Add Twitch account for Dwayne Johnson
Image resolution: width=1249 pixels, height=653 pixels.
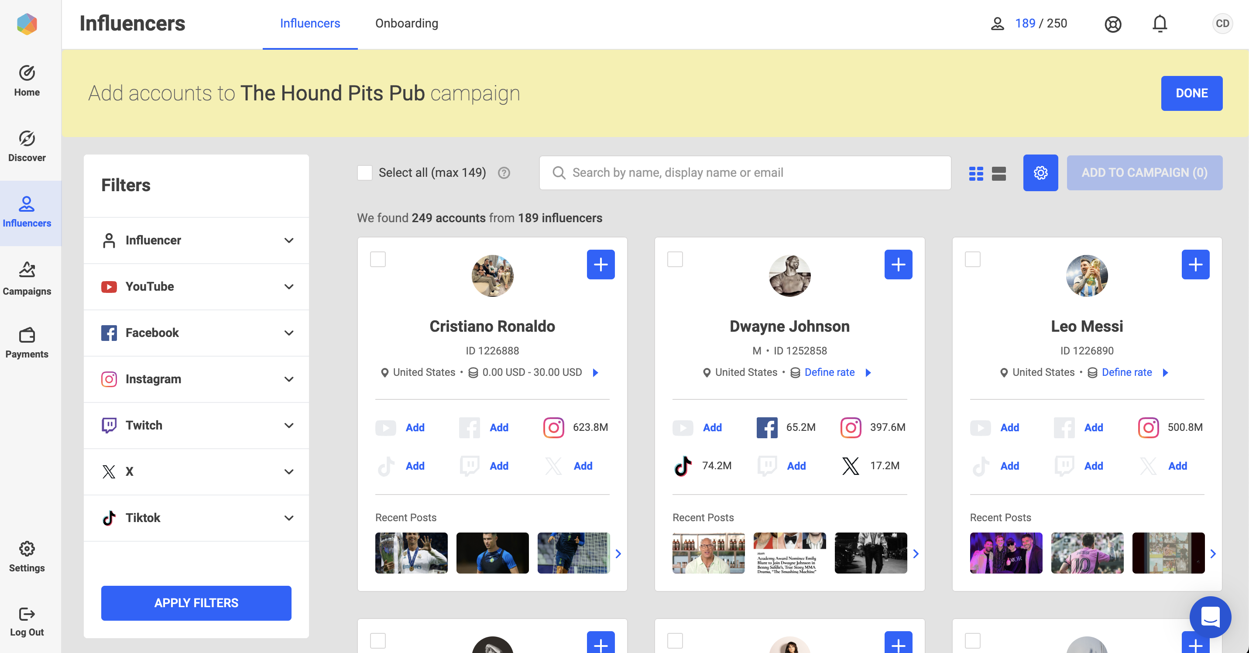click(x=796, y=466)
